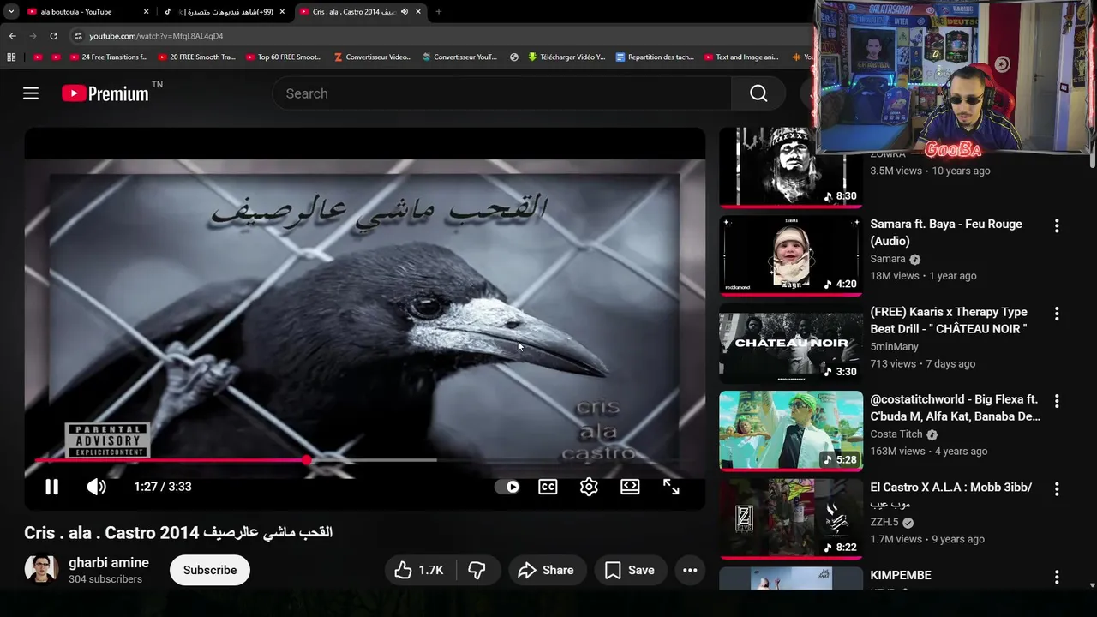Screen dimensions: 1097x617
Task: Open 20 FREE Smooth Tra... bookmark
Action: coord(195,57)
